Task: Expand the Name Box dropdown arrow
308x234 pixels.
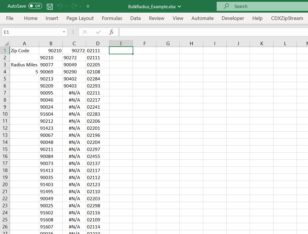Action: point(64,32)
